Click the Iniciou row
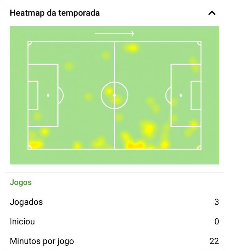Image resolution: width=229 pixels, height=251 pixels. 23,222
